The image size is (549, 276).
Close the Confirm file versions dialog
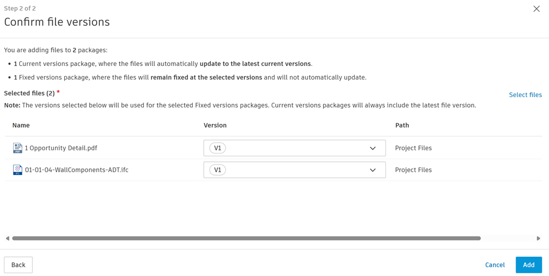[536, 9]
